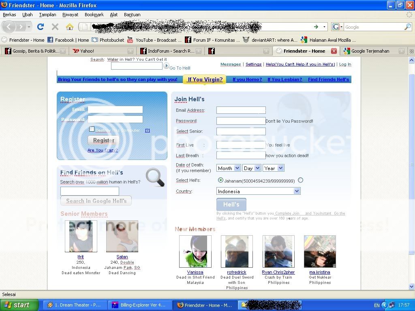Go back using the browser back arrow
Screen dimensions: 415x311
click(9, 27)
